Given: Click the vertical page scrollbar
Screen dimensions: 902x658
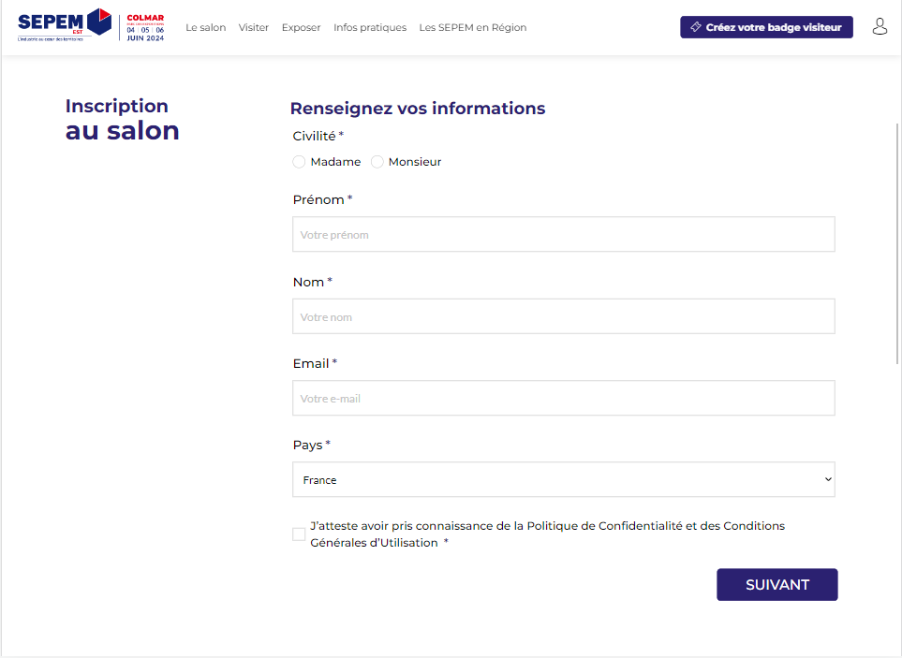Looking at the screenshot, I should point(897,243).
